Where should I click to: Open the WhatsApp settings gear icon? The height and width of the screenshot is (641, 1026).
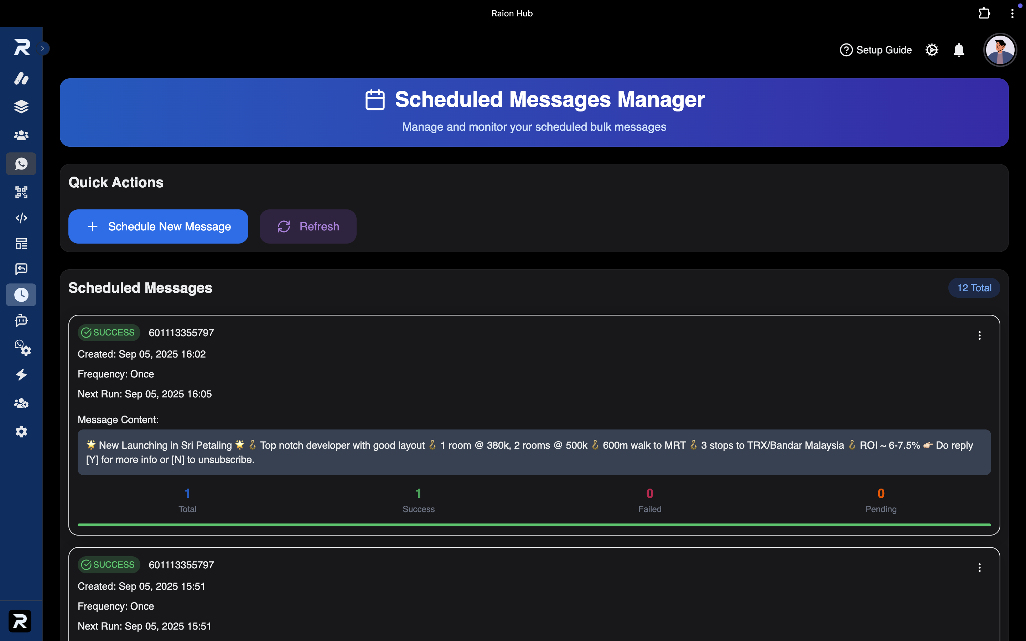click(x=23, y=348)
